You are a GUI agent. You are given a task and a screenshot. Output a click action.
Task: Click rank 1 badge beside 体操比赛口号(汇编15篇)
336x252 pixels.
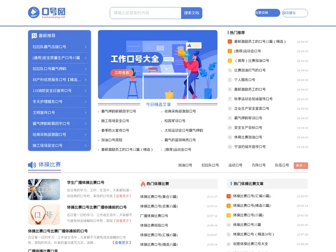click(x=228, y=196)
